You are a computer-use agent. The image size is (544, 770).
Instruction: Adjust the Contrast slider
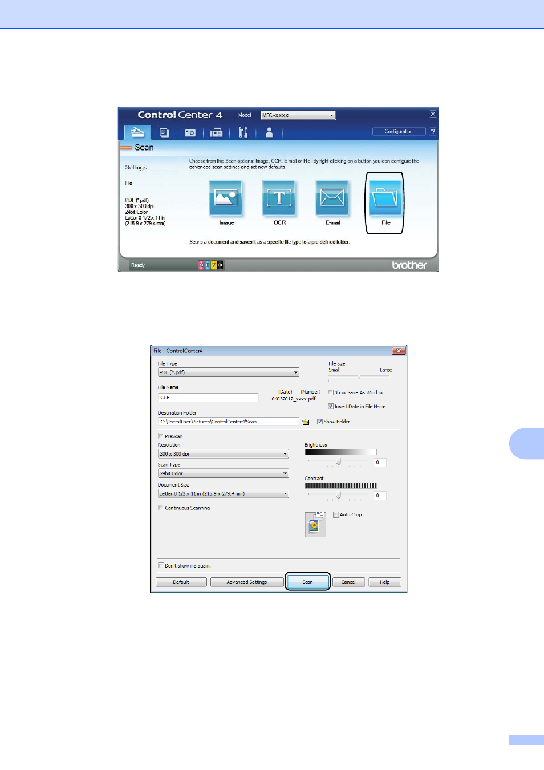pos(338,495)
